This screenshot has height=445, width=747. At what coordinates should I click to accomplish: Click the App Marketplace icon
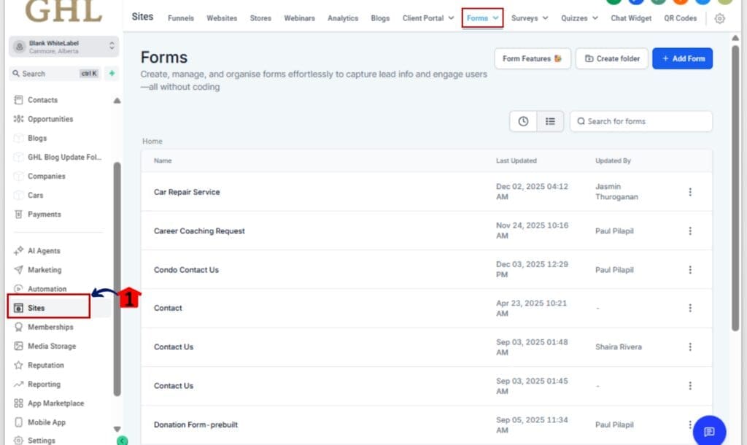18,403
